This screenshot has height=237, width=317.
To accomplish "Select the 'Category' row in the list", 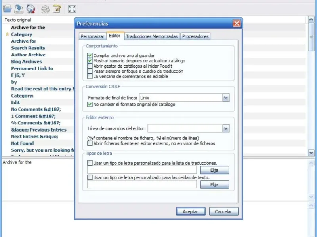I will coord(22,34).
